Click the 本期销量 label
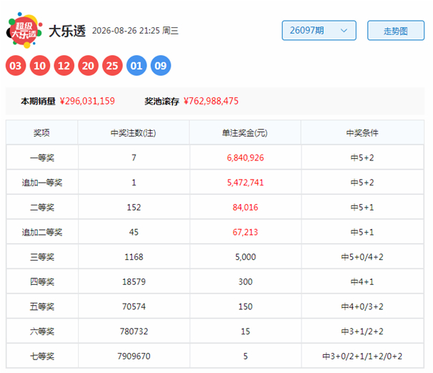The height and width of the screenshot is (373, 433). [x=38, y=101]
